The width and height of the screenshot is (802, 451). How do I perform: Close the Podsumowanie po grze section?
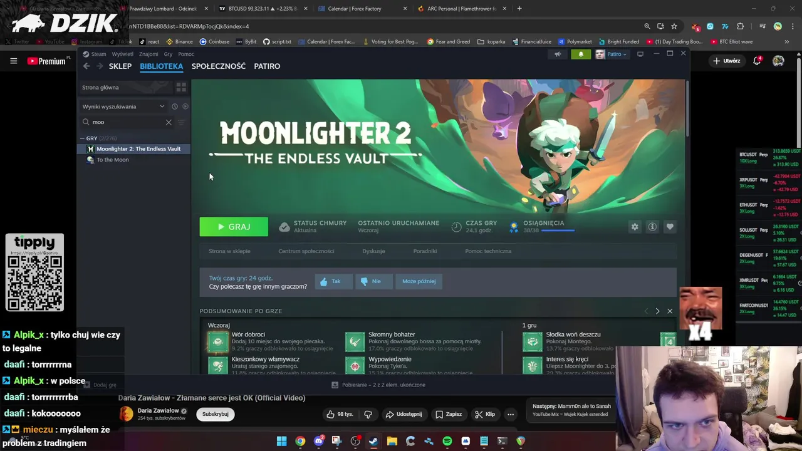[670, 311]
